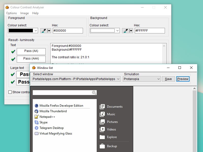Open the Music folder icon
Viewport: 203px width, 152px height.
pyautogui.click(x=102, y=114)
